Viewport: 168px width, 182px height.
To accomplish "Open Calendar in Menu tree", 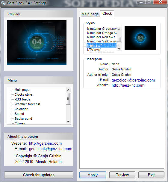I will point(21,109).
